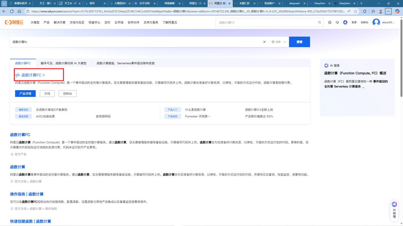The width and height of the screenshot is (403, 226).
Task: Clear the search text with the X icon
Action: point(264,42)
